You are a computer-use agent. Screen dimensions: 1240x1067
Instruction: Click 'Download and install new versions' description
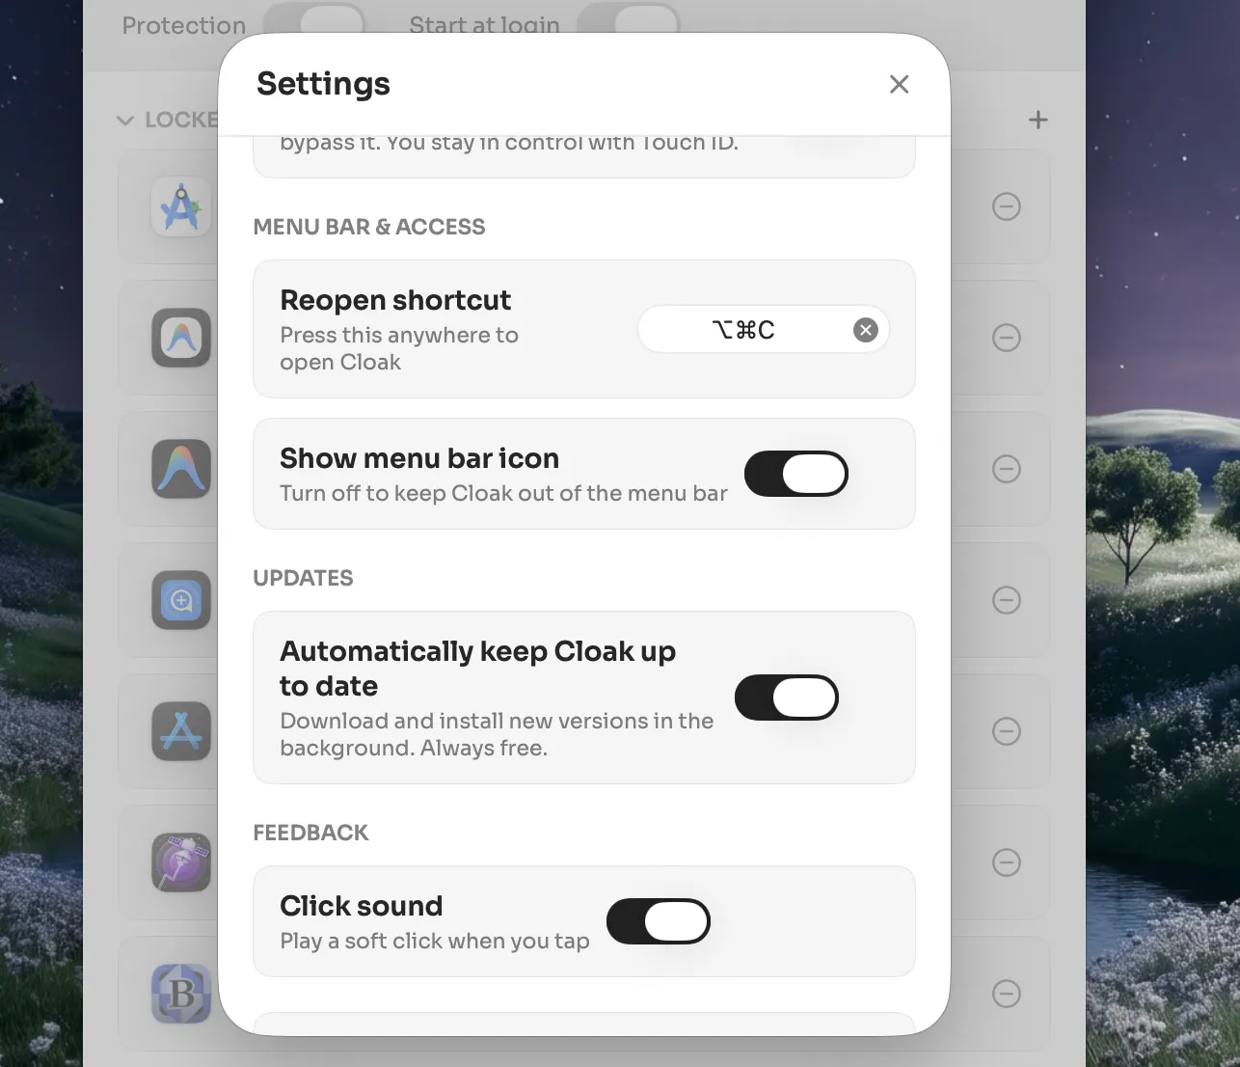click(497, 734)
